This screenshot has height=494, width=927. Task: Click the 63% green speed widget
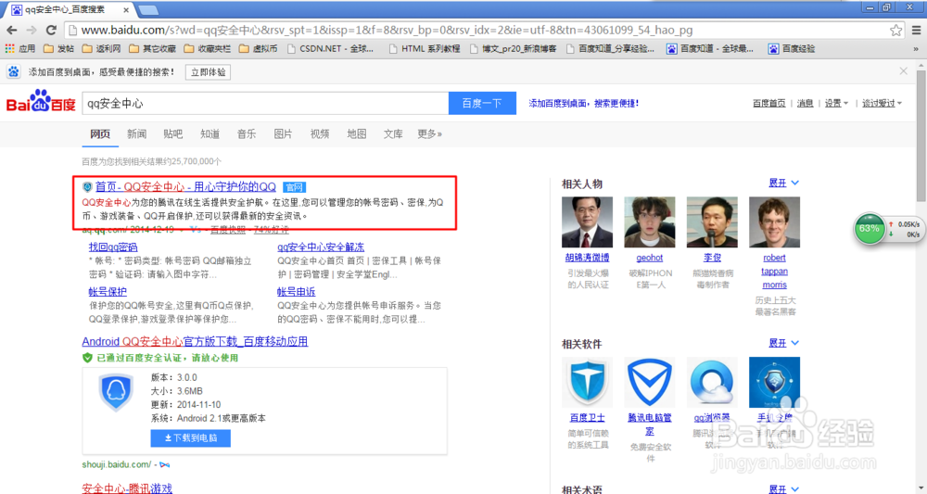pos(870,229)
